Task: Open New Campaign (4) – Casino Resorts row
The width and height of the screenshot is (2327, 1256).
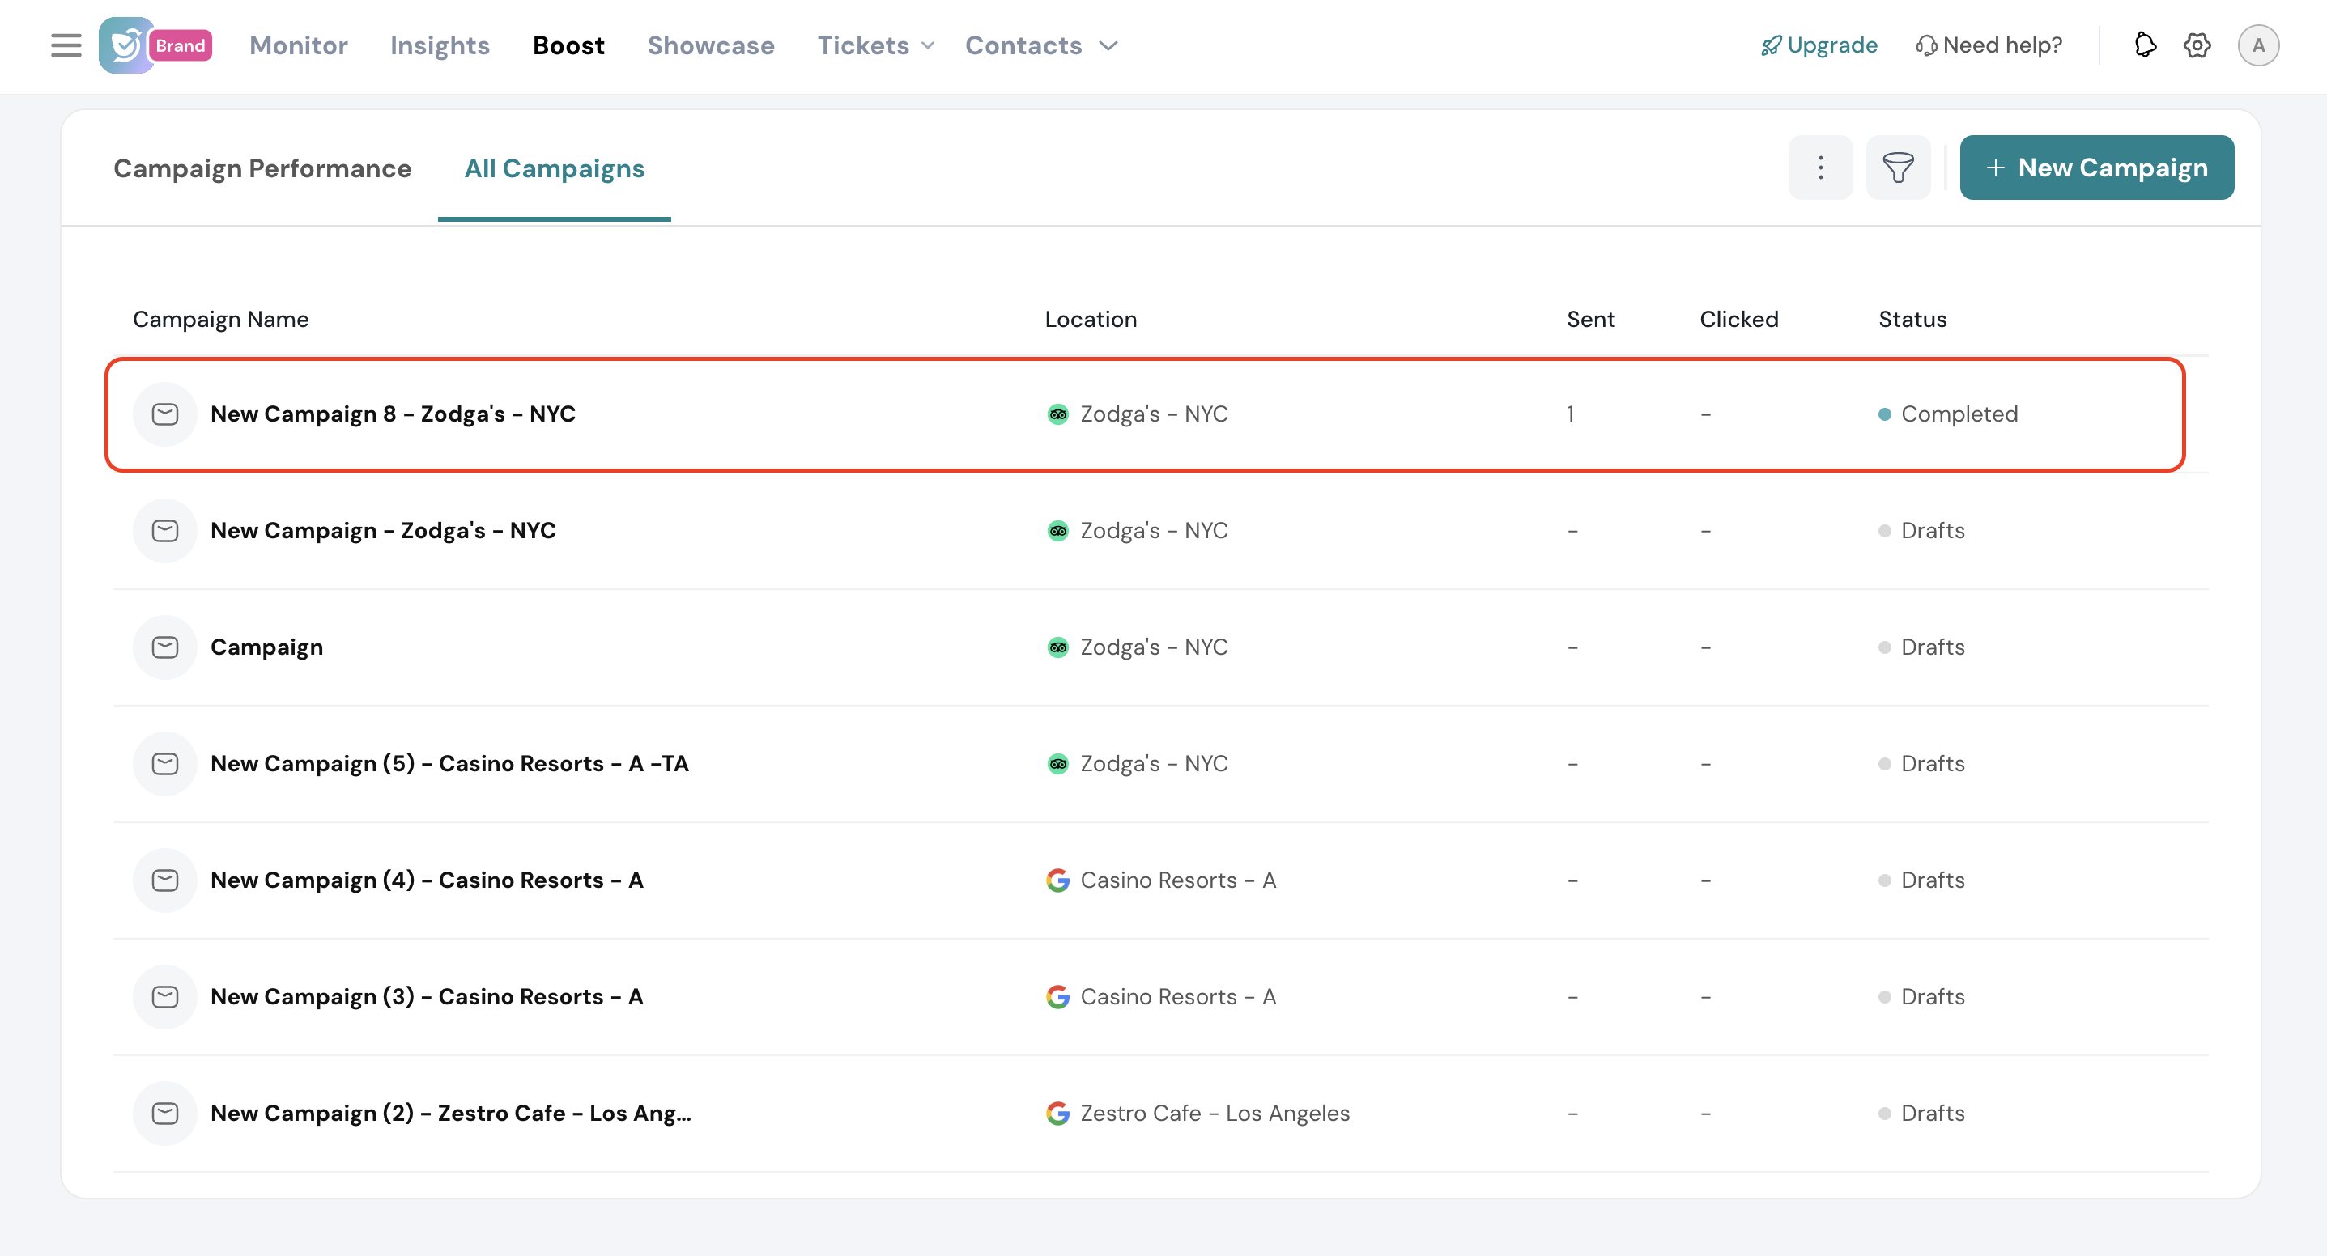Action: [427, 880]
